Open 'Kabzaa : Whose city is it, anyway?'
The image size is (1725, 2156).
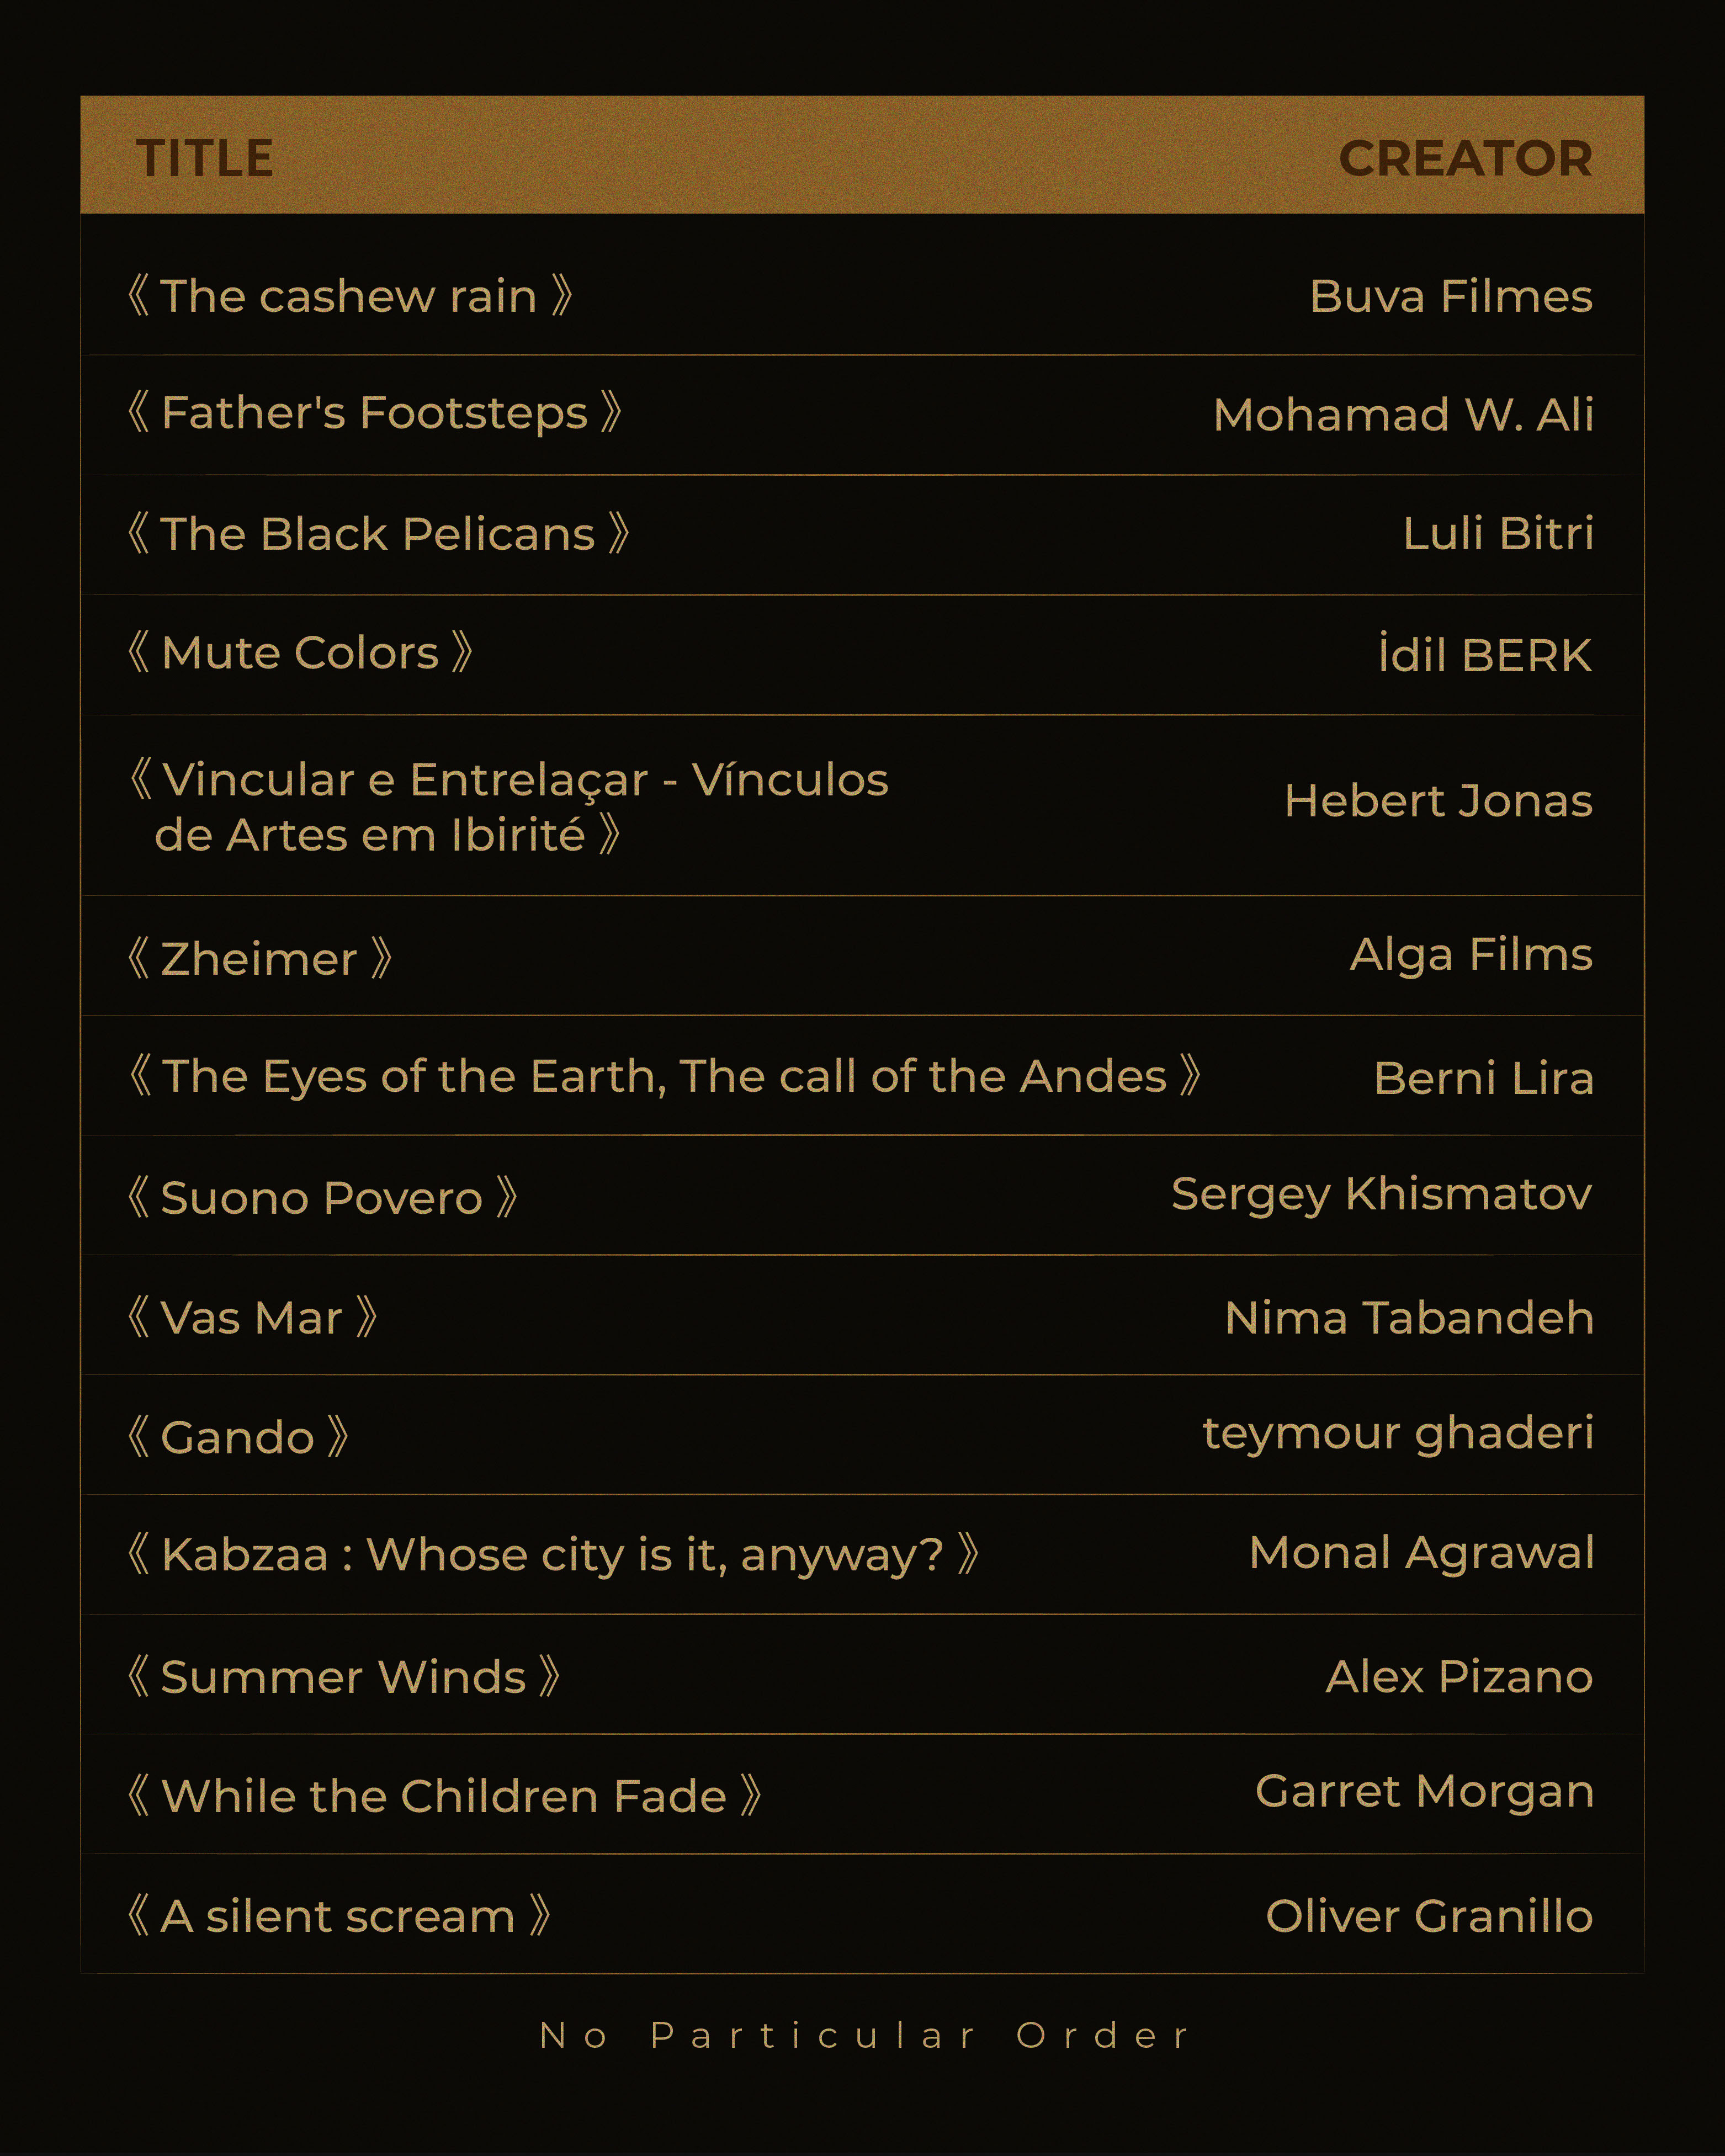tap(554, 1555)
